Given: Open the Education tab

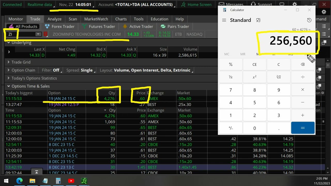Looking at the screenshot, I should coord(159,19).
